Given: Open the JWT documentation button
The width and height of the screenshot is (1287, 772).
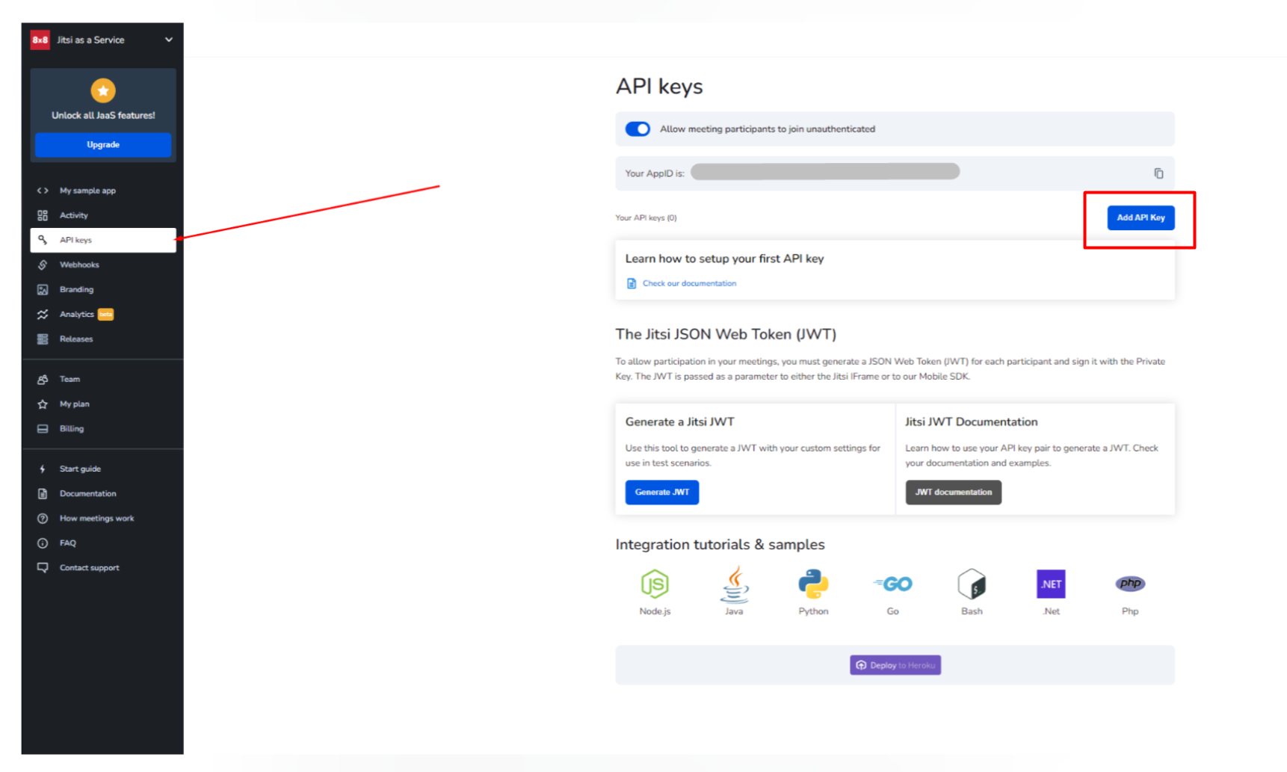Looking at the screenshot, I should pyautogui.click(x=953, y=492).
